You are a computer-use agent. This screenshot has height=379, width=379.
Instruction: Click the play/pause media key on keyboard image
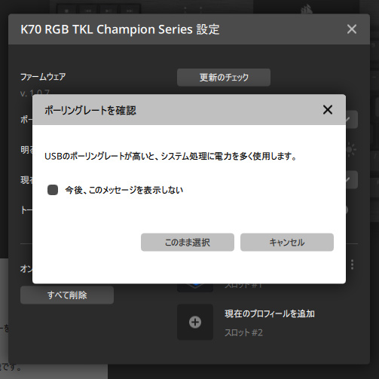109,11
